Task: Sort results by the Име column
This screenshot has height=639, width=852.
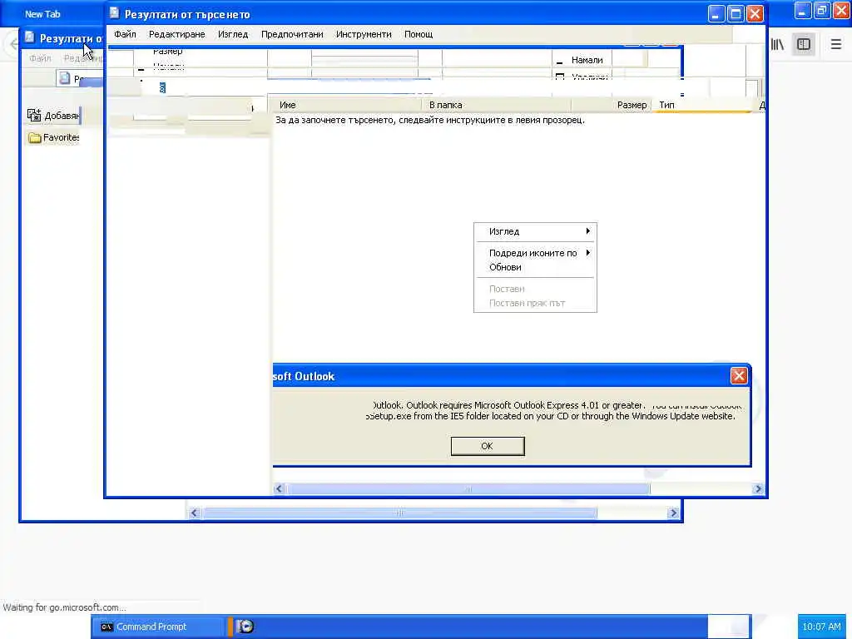Action: click(x=346, y=105)
